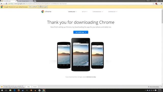Click the Chrome logo on the page header

[x=46, y=11]
